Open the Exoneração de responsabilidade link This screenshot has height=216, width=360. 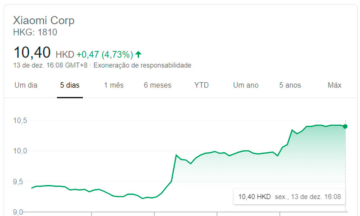[142, 65]
